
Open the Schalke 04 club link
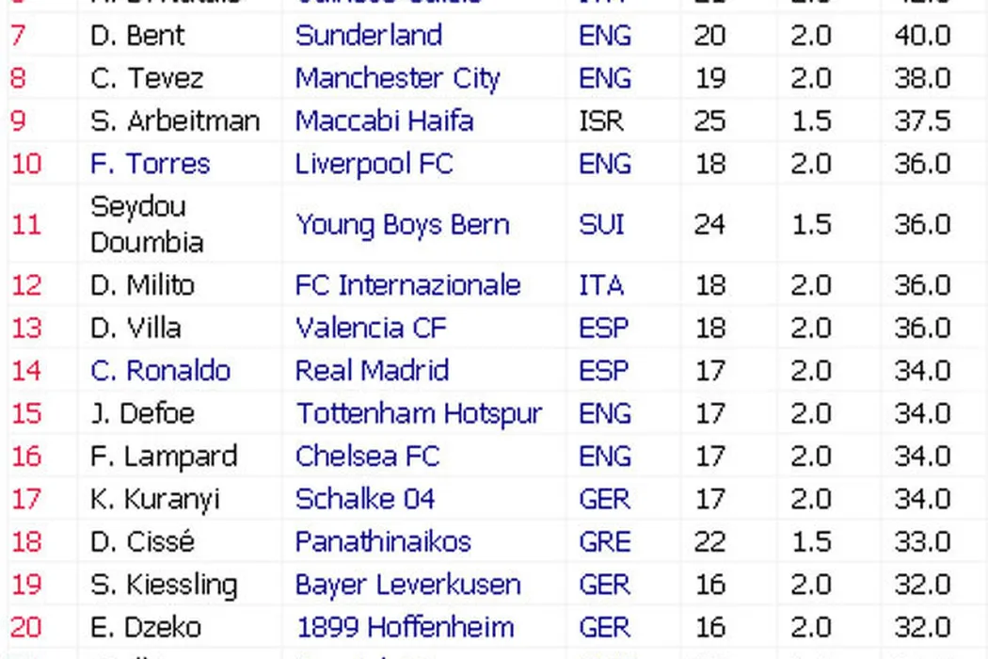[x=365, y=499]
